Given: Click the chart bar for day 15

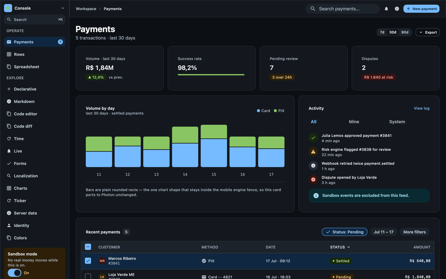Looking at the screenshot, I should click(x=214, y=146).
